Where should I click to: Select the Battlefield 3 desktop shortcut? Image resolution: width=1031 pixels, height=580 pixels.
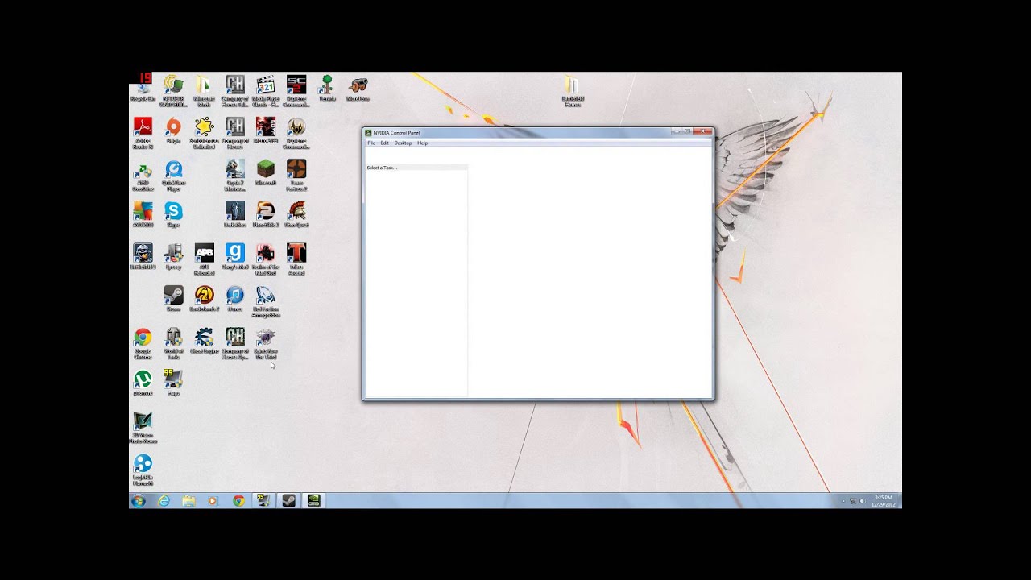143,256
